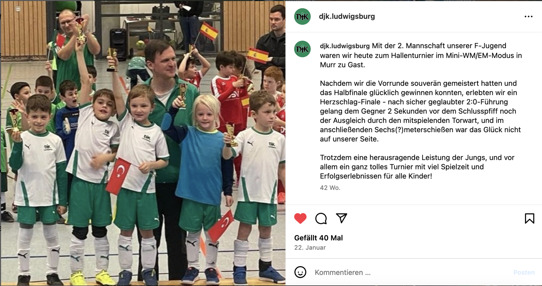Unlike the post via the red heart
Viewport: 542px width, 286px height.
(x=300, y=218)
